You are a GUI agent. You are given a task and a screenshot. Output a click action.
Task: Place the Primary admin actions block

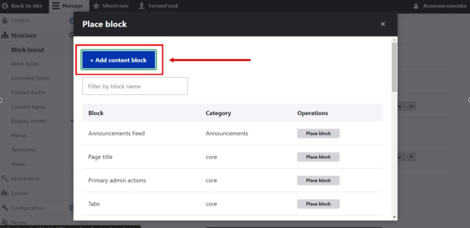318,181
